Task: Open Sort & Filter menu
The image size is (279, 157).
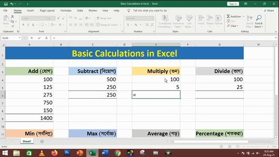Action: point(249,21)
